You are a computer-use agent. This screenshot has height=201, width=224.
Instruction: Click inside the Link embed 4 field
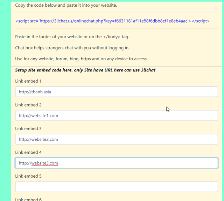pyautogui.click(x=117, y=163)
